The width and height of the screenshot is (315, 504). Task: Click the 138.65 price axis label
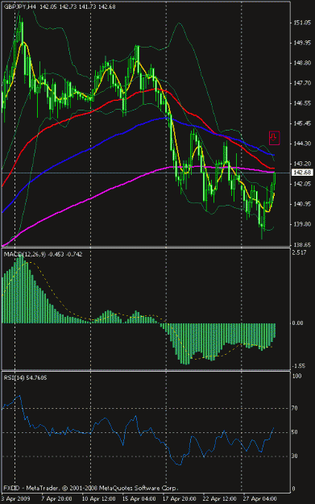pos(302,244)
